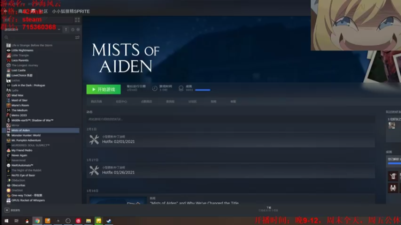Image resolution: width=401 pixels, height=225 pixels.
Task: Switch to Chrome on the taskbar
Action: point(37,221)
